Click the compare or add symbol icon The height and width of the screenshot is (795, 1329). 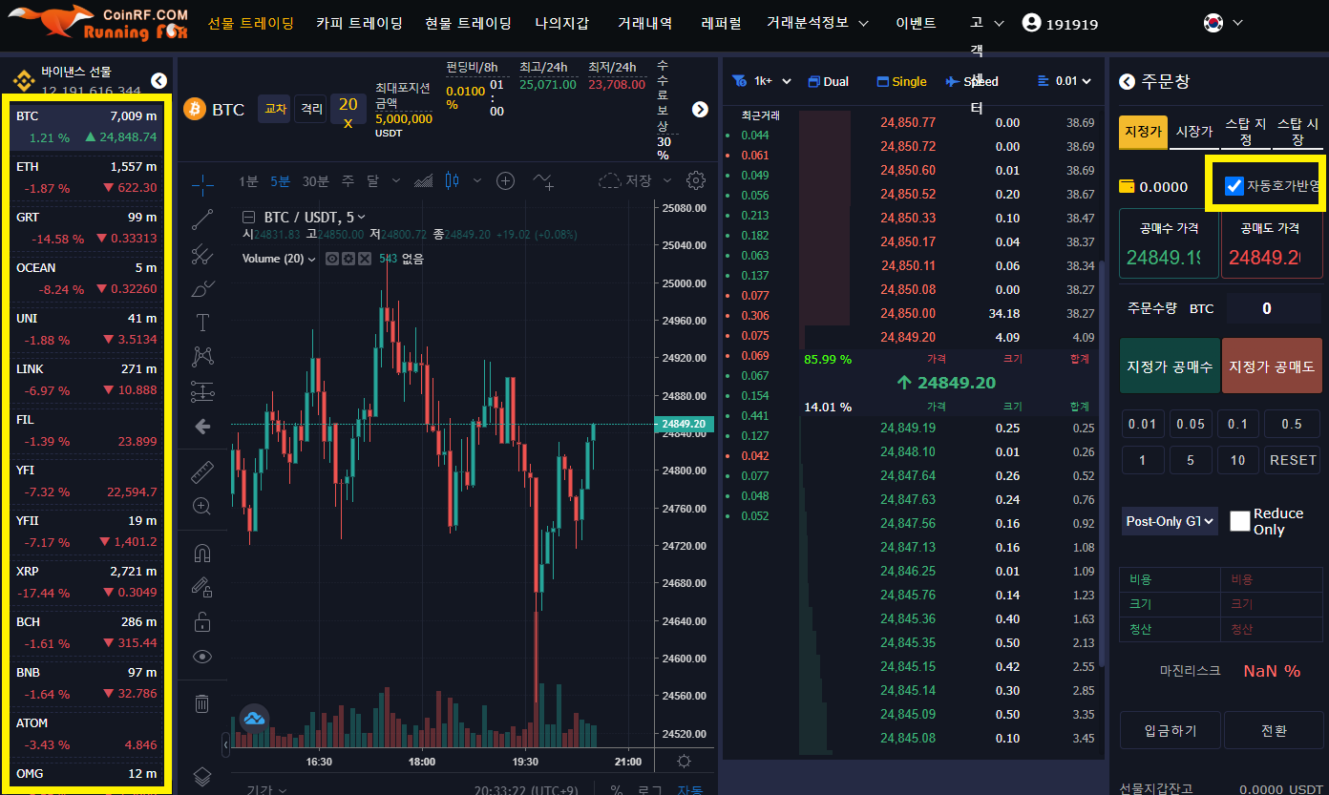505,180
